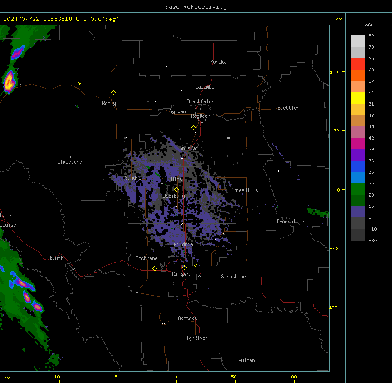Click the Ponoka city label
392x383 pixels.
[218, 62]
